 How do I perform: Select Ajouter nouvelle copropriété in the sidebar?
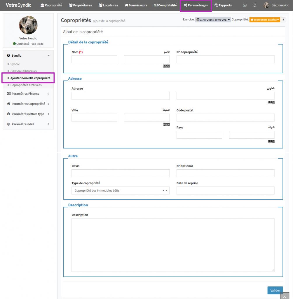tap(29, 78)
